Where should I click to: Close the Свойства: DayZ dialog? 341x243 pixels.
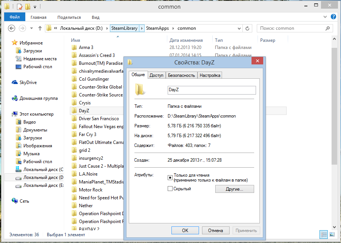(257, 61)
